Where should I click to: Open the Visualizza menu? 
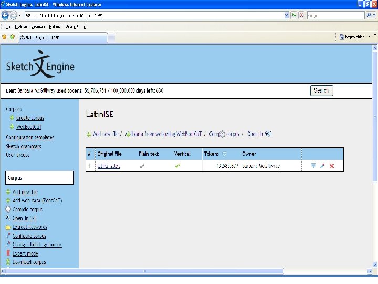(38, 27)
